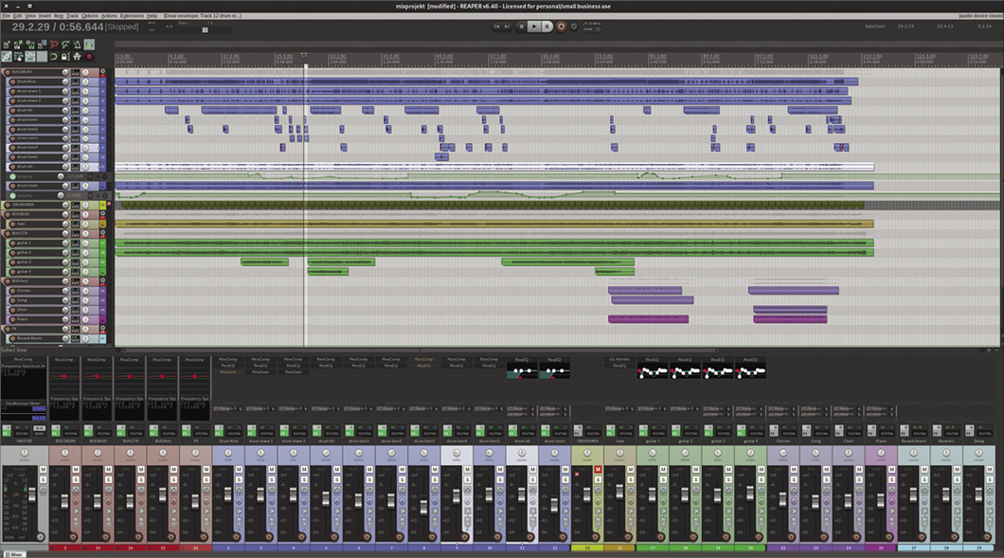Screen dimensions: 1004x558
Task: Unmute the DRUM MIDI mixer strip
Action: click(x=598, y=470)
